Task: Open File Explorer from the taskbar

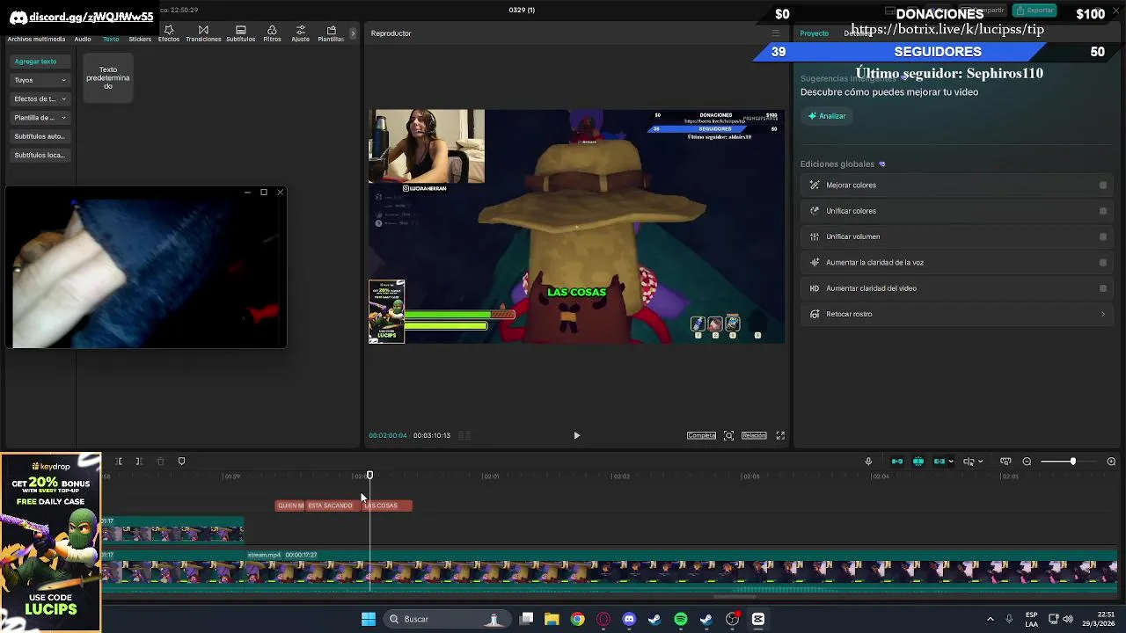Action: (x=552, y=619)
